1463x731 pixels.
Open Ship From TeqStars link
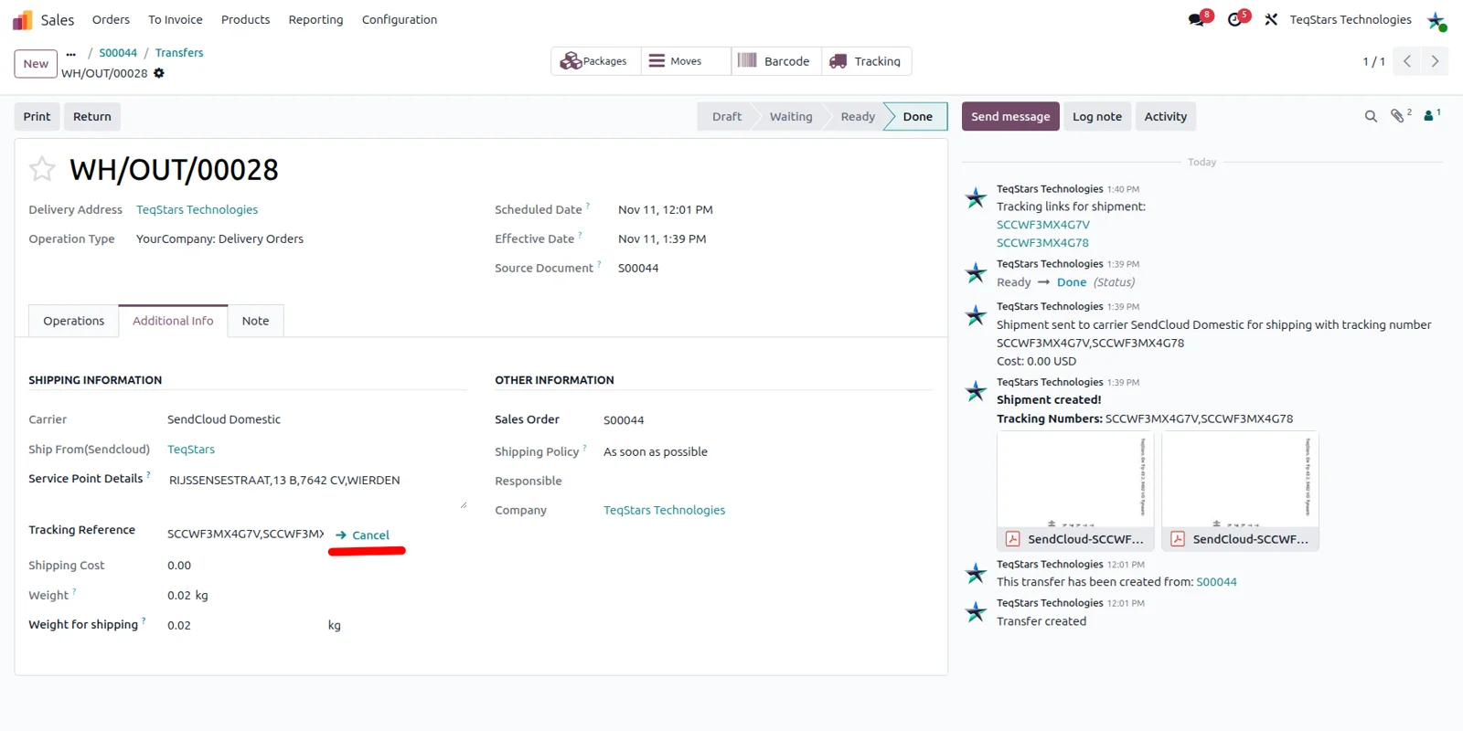point(191,450)
